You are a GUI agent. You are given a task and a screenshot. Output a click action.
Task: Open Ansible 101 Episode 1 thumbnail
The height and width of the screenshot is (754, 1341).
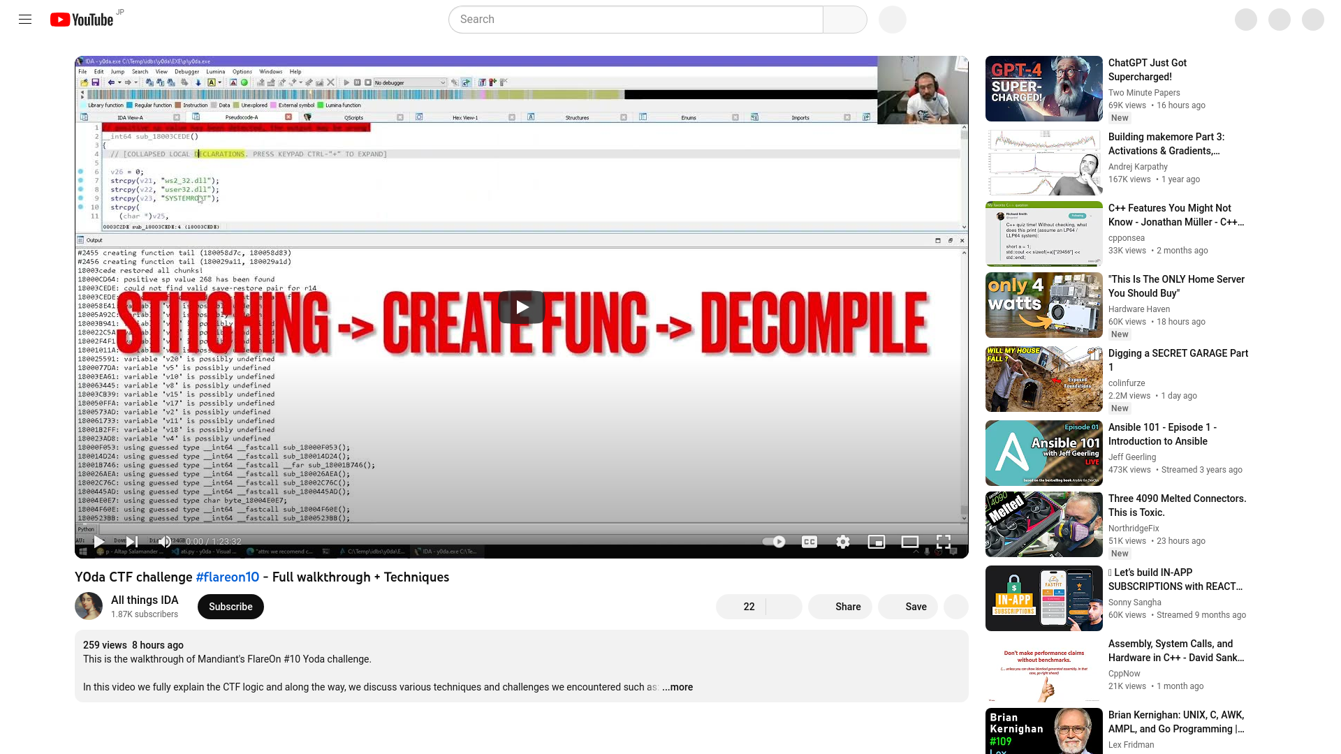[1044, 453]
